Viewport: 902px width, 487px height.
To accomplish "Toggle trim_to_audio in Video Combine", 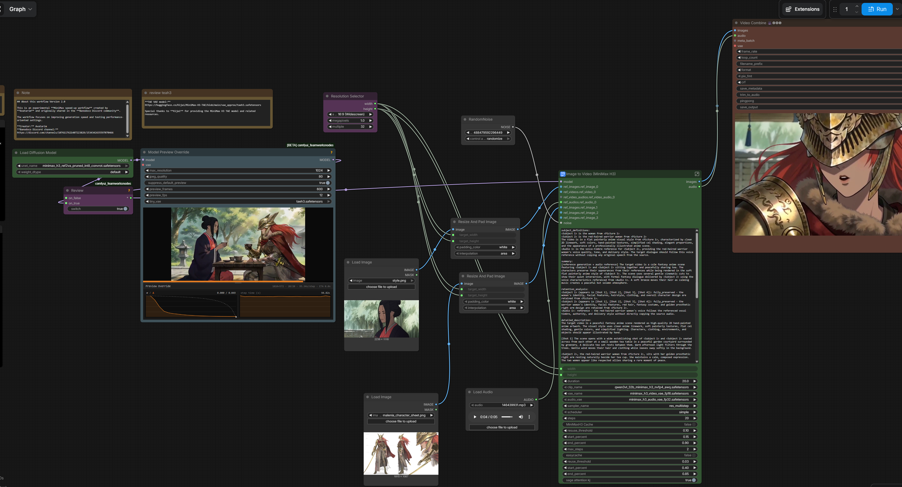I will 819,95.
